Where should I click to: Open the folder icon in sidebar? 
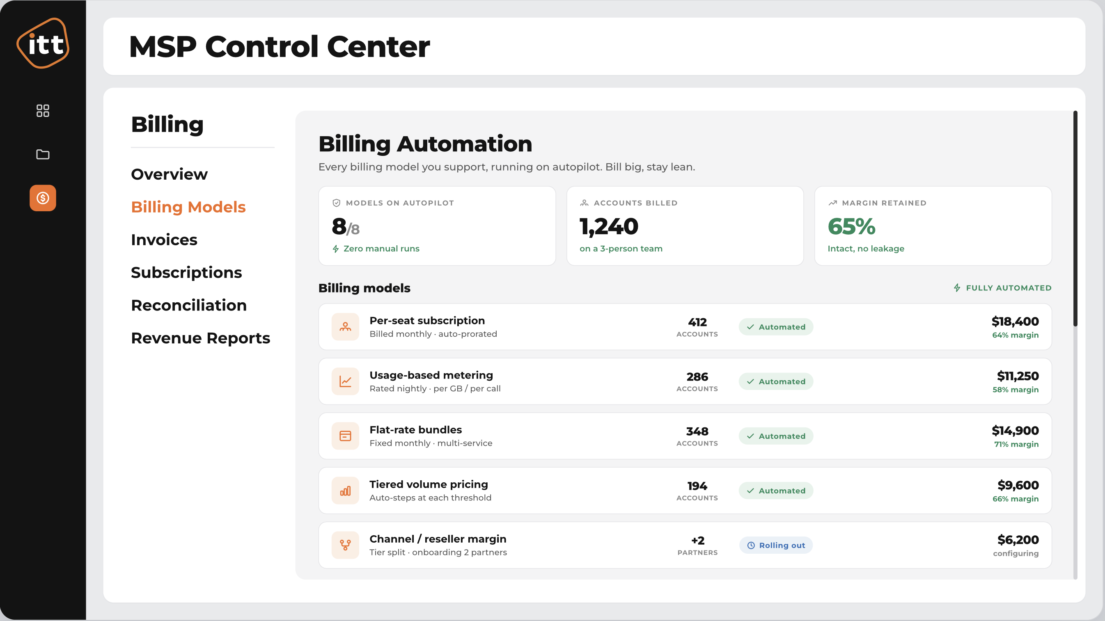pos(43,154)
